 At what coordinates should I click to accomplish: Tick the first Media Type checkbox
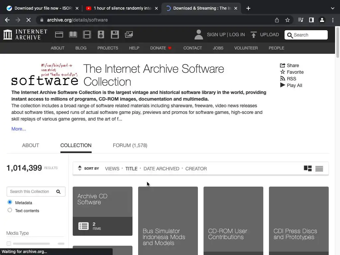point(9,243)
